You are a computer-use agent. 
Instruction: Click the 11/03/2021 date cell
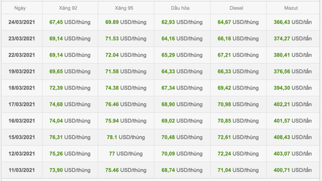coord(22,170)
